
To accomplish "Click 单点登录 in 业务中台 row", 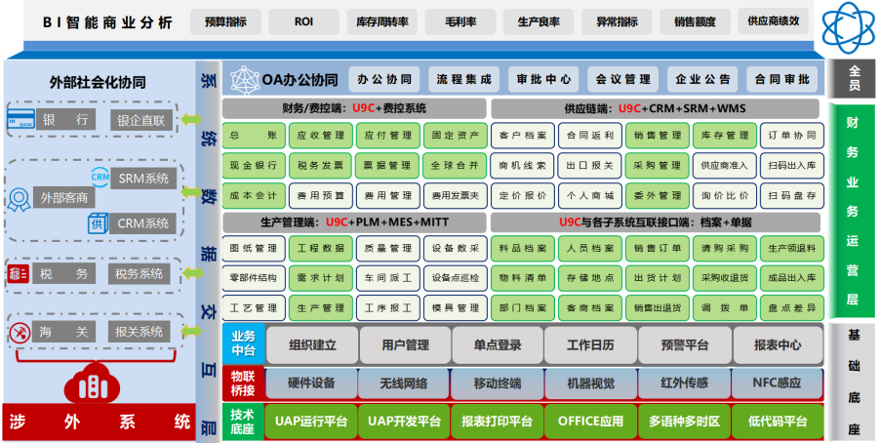I will 497,344.
